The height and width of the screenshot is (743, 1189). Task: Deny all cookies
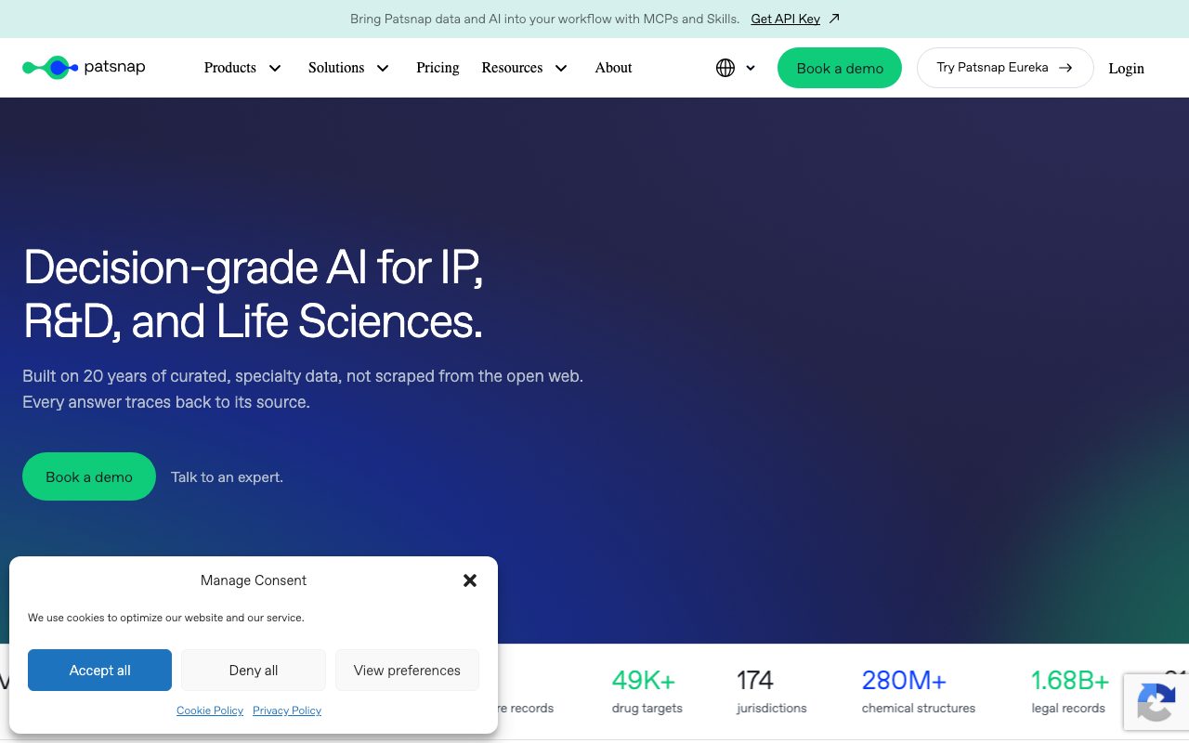point(254,671)
